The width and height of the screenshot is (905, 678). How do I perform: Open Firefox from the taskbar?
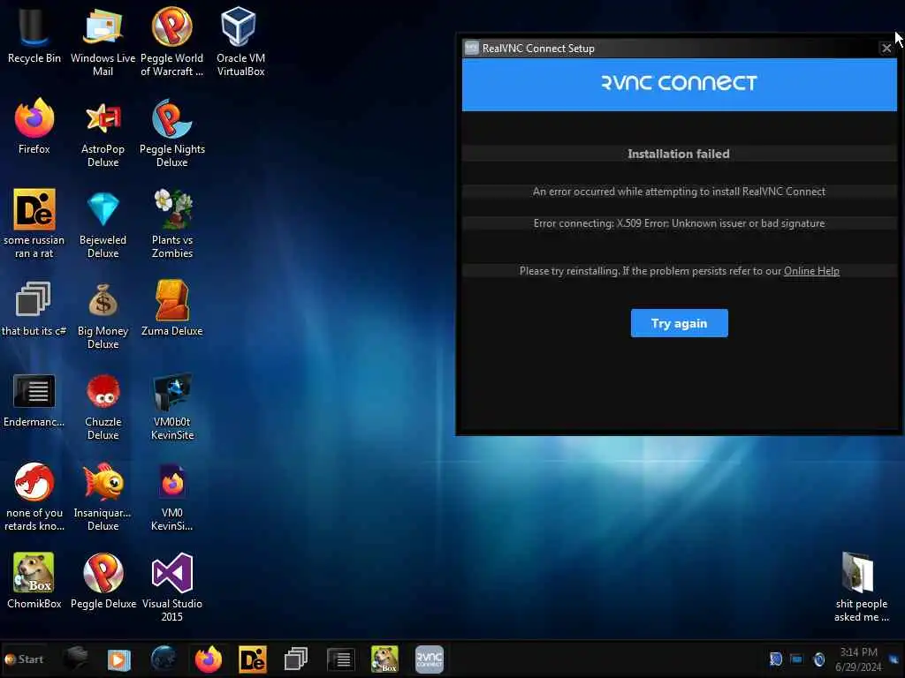click(209, 659)
